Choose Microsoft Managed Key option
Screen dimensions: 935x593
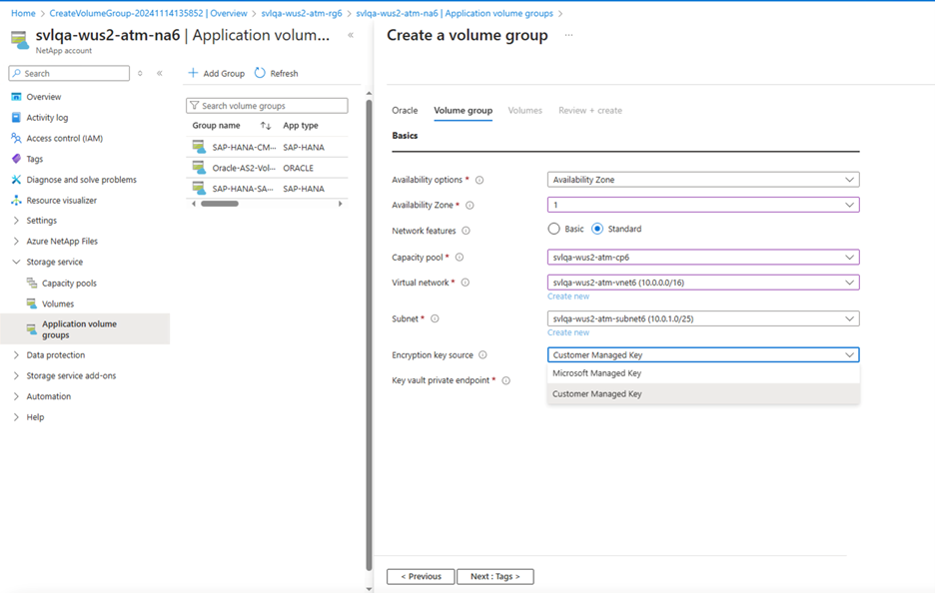click(x=703, y=373)
